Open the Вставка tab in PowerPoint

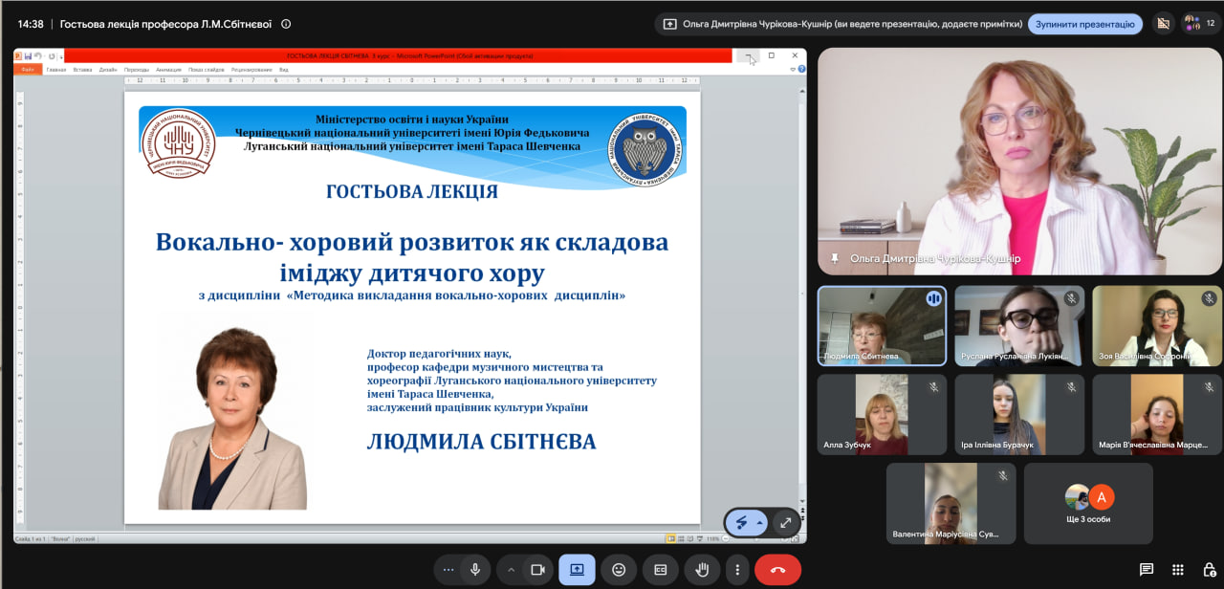[83, 70]
